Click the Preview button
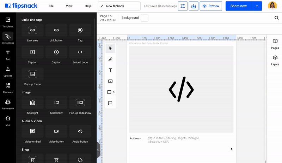Viewport: 282px width, 163px height. pos(211,6)
